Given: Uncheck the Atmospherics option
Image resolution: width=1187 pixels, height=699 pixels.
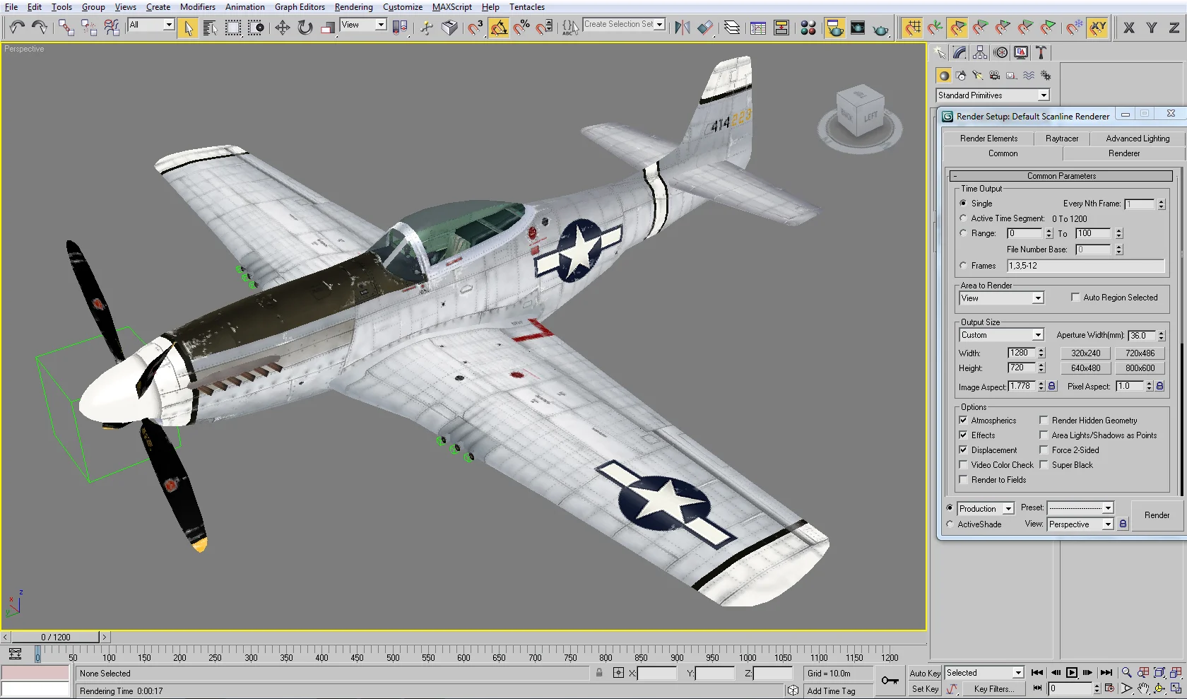Looking at the screenshot, I should click(x=963, y=421).
